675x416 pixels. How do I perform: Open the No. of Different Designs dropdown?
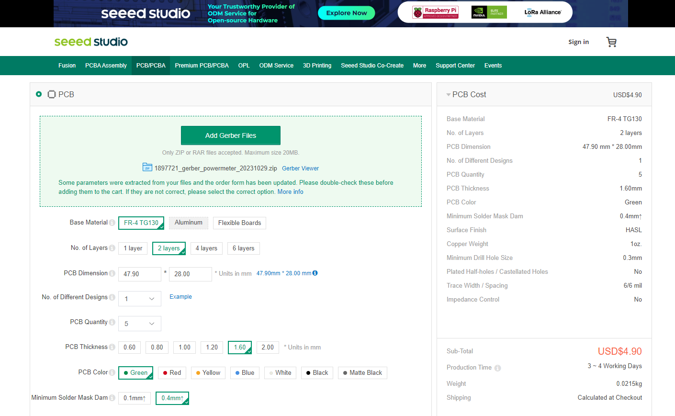[139, 298]
